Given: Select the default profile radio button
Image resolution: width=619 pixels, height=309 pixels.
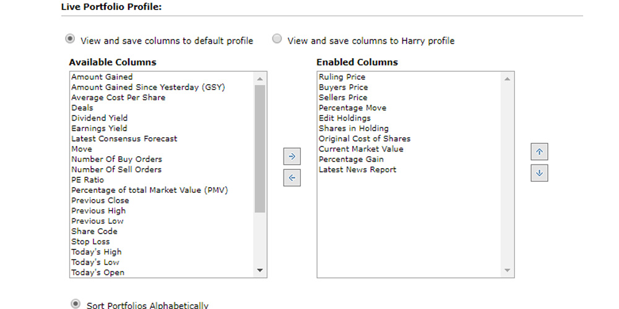Looking at the screenshot, I should click(70, 40).
